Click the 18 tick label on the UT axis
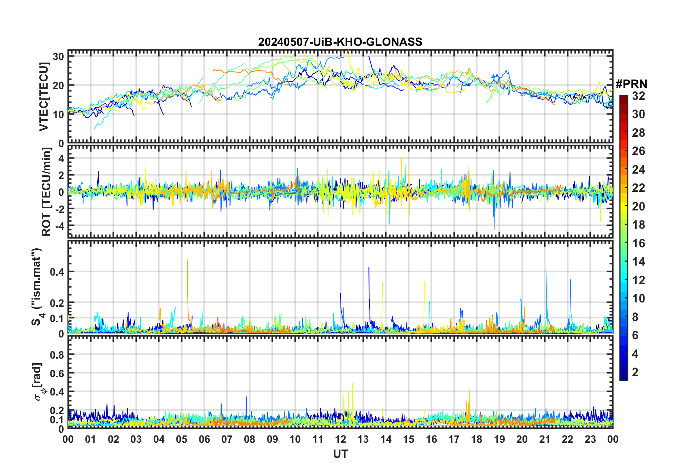The width and height of the screenshot is (681, 476). click(x=477, y=439)
